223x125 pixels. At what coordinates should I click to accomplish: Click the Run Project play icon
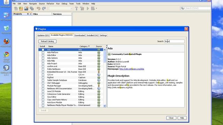[88, 8]
